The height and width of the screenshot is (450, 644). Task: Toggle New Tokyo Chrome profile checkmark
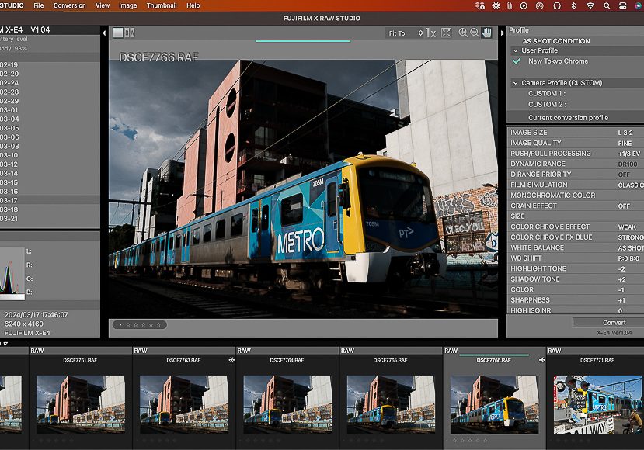click(517, 61)
